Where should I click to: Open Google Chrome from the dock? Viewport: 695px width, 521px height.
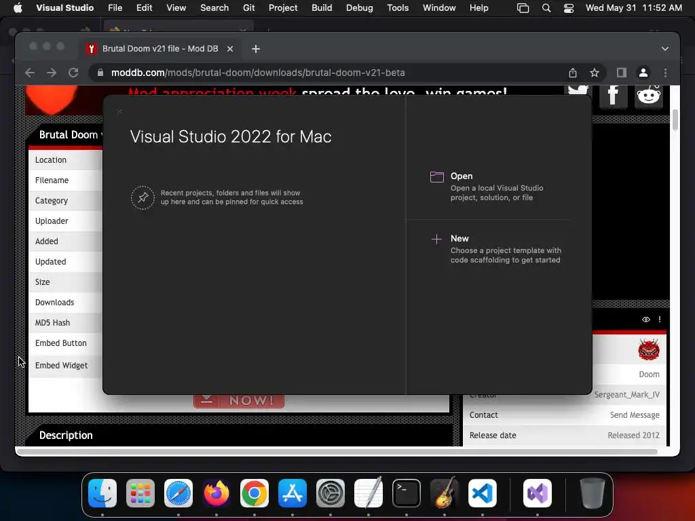tap(255, 493)
